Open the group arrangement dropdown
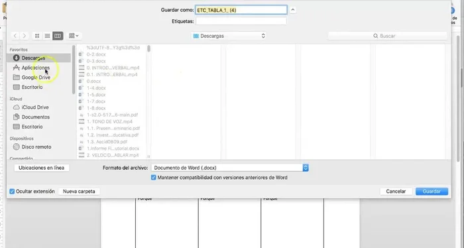Screen dimensions: 464x248 (74, 36)
